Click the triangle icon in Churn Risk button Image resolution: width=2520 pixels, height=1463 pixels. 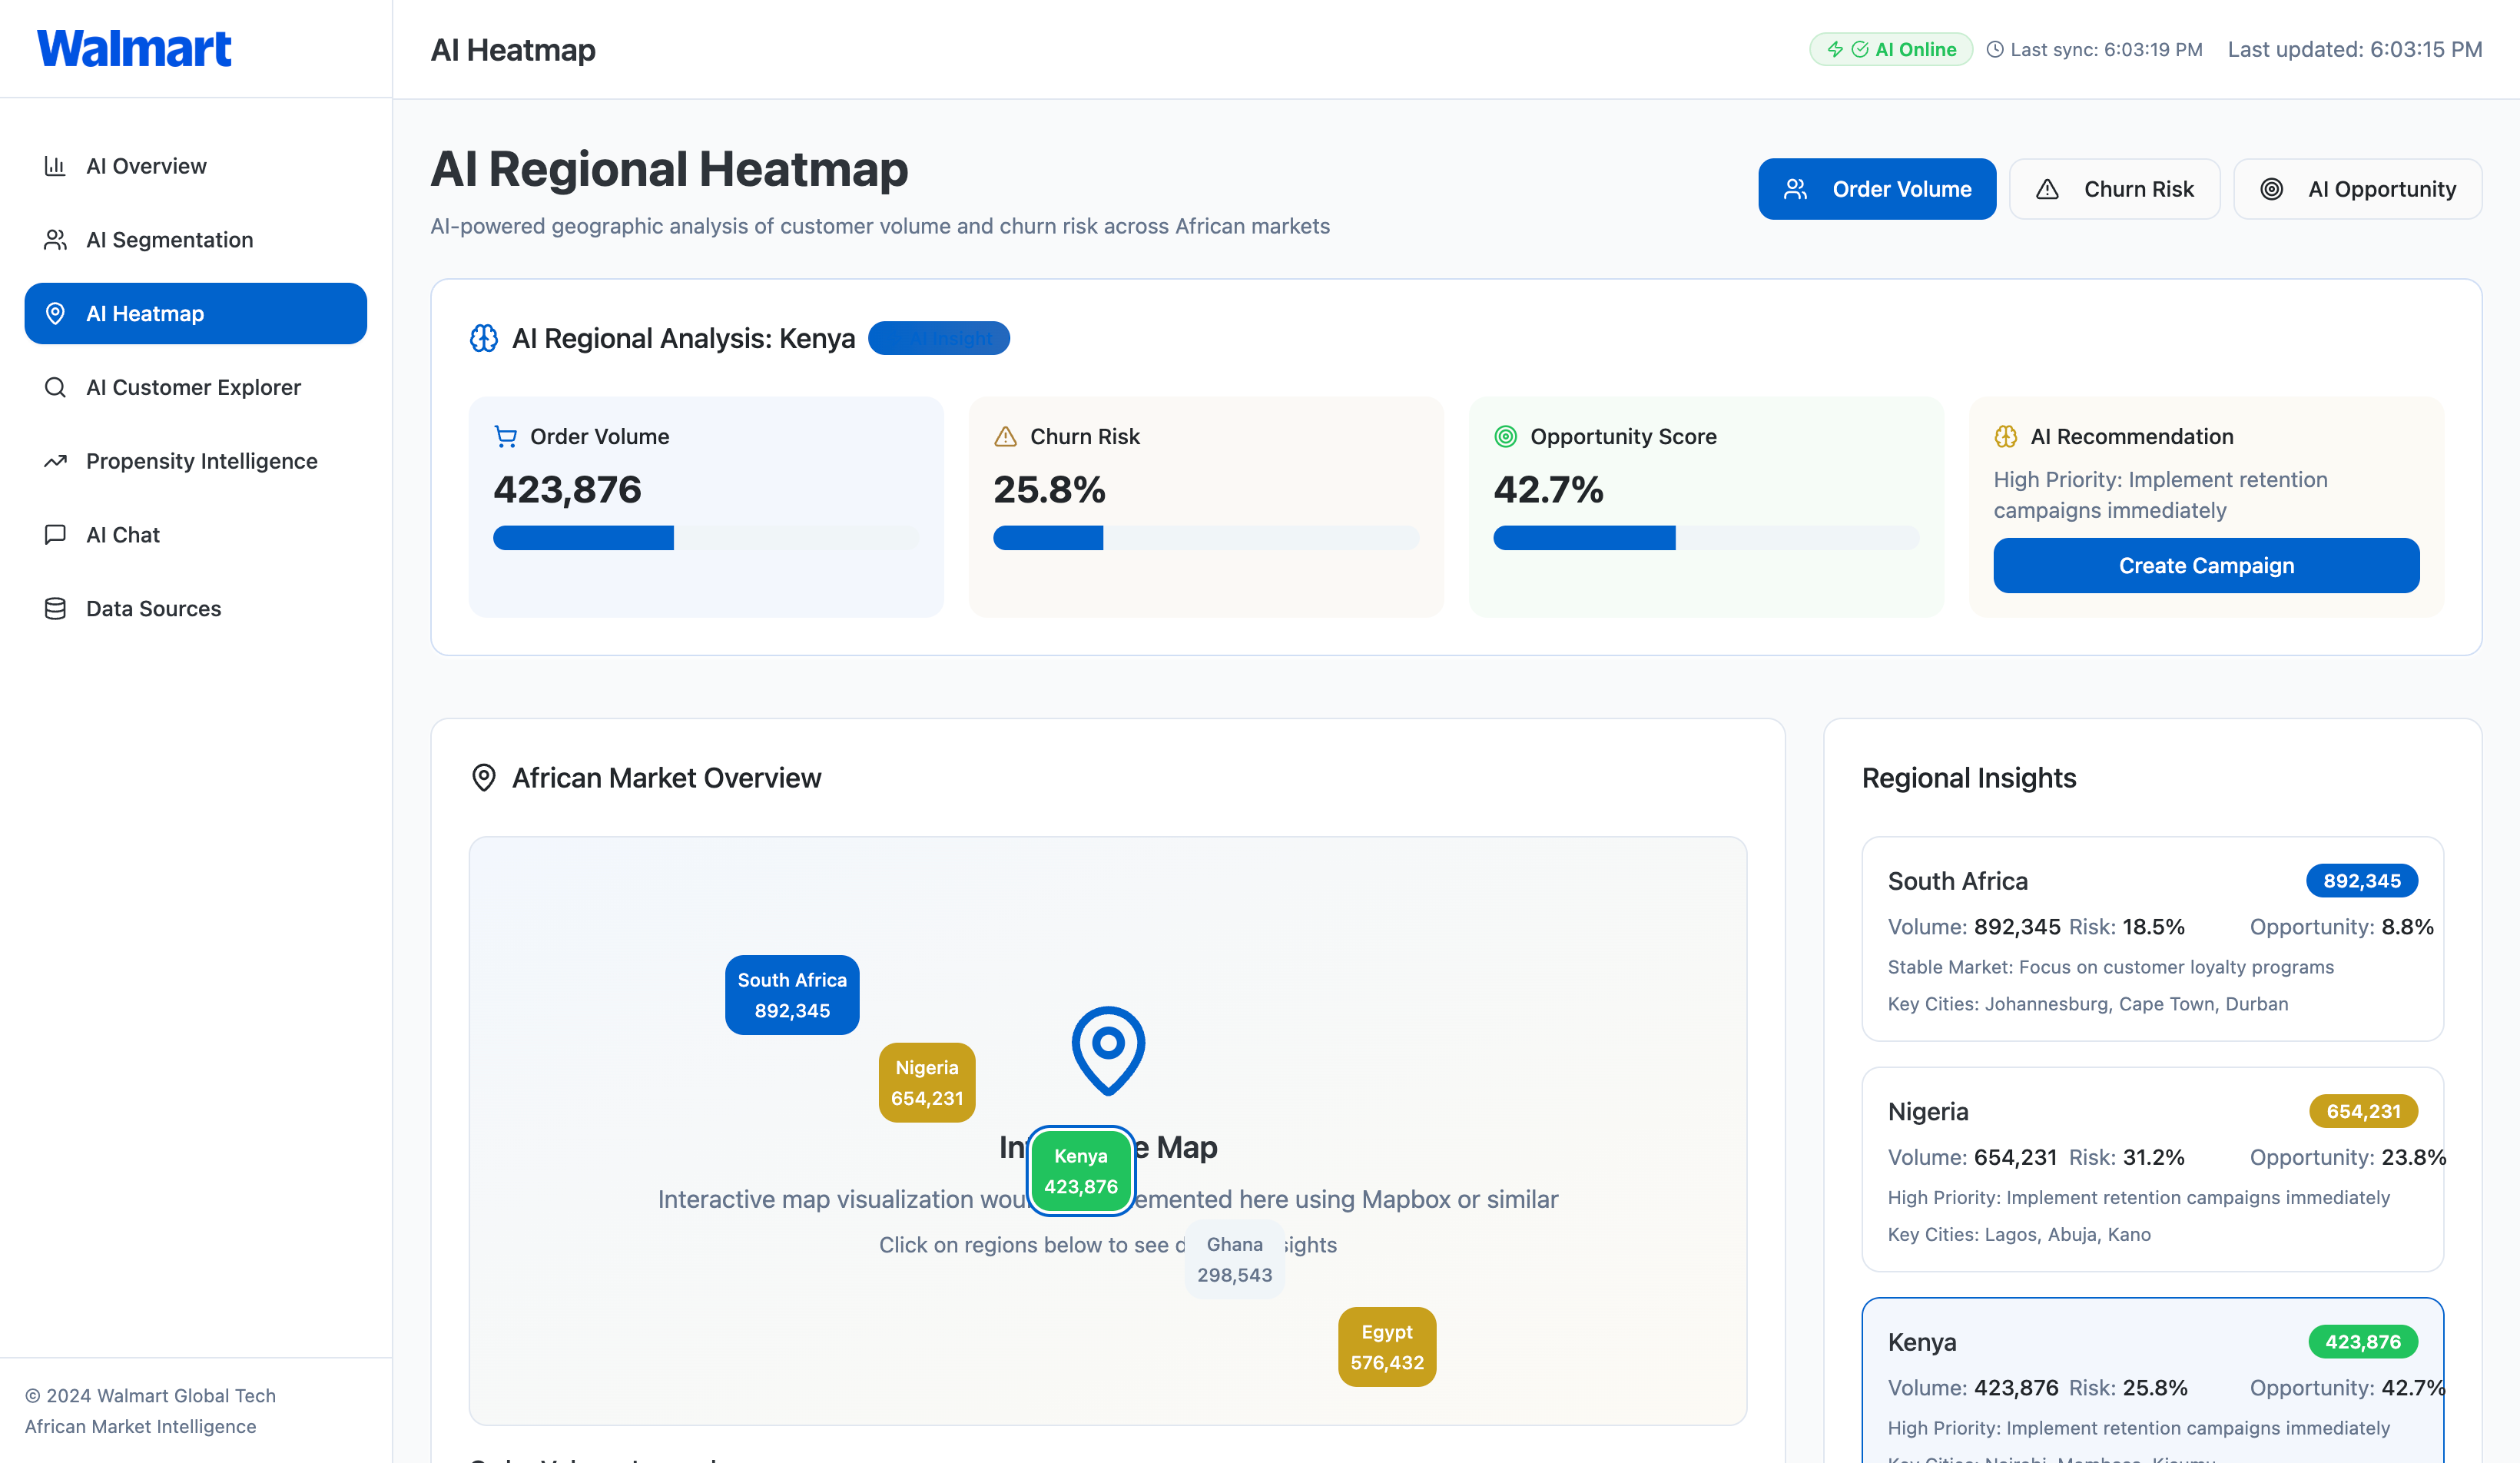coord(2047,189)
